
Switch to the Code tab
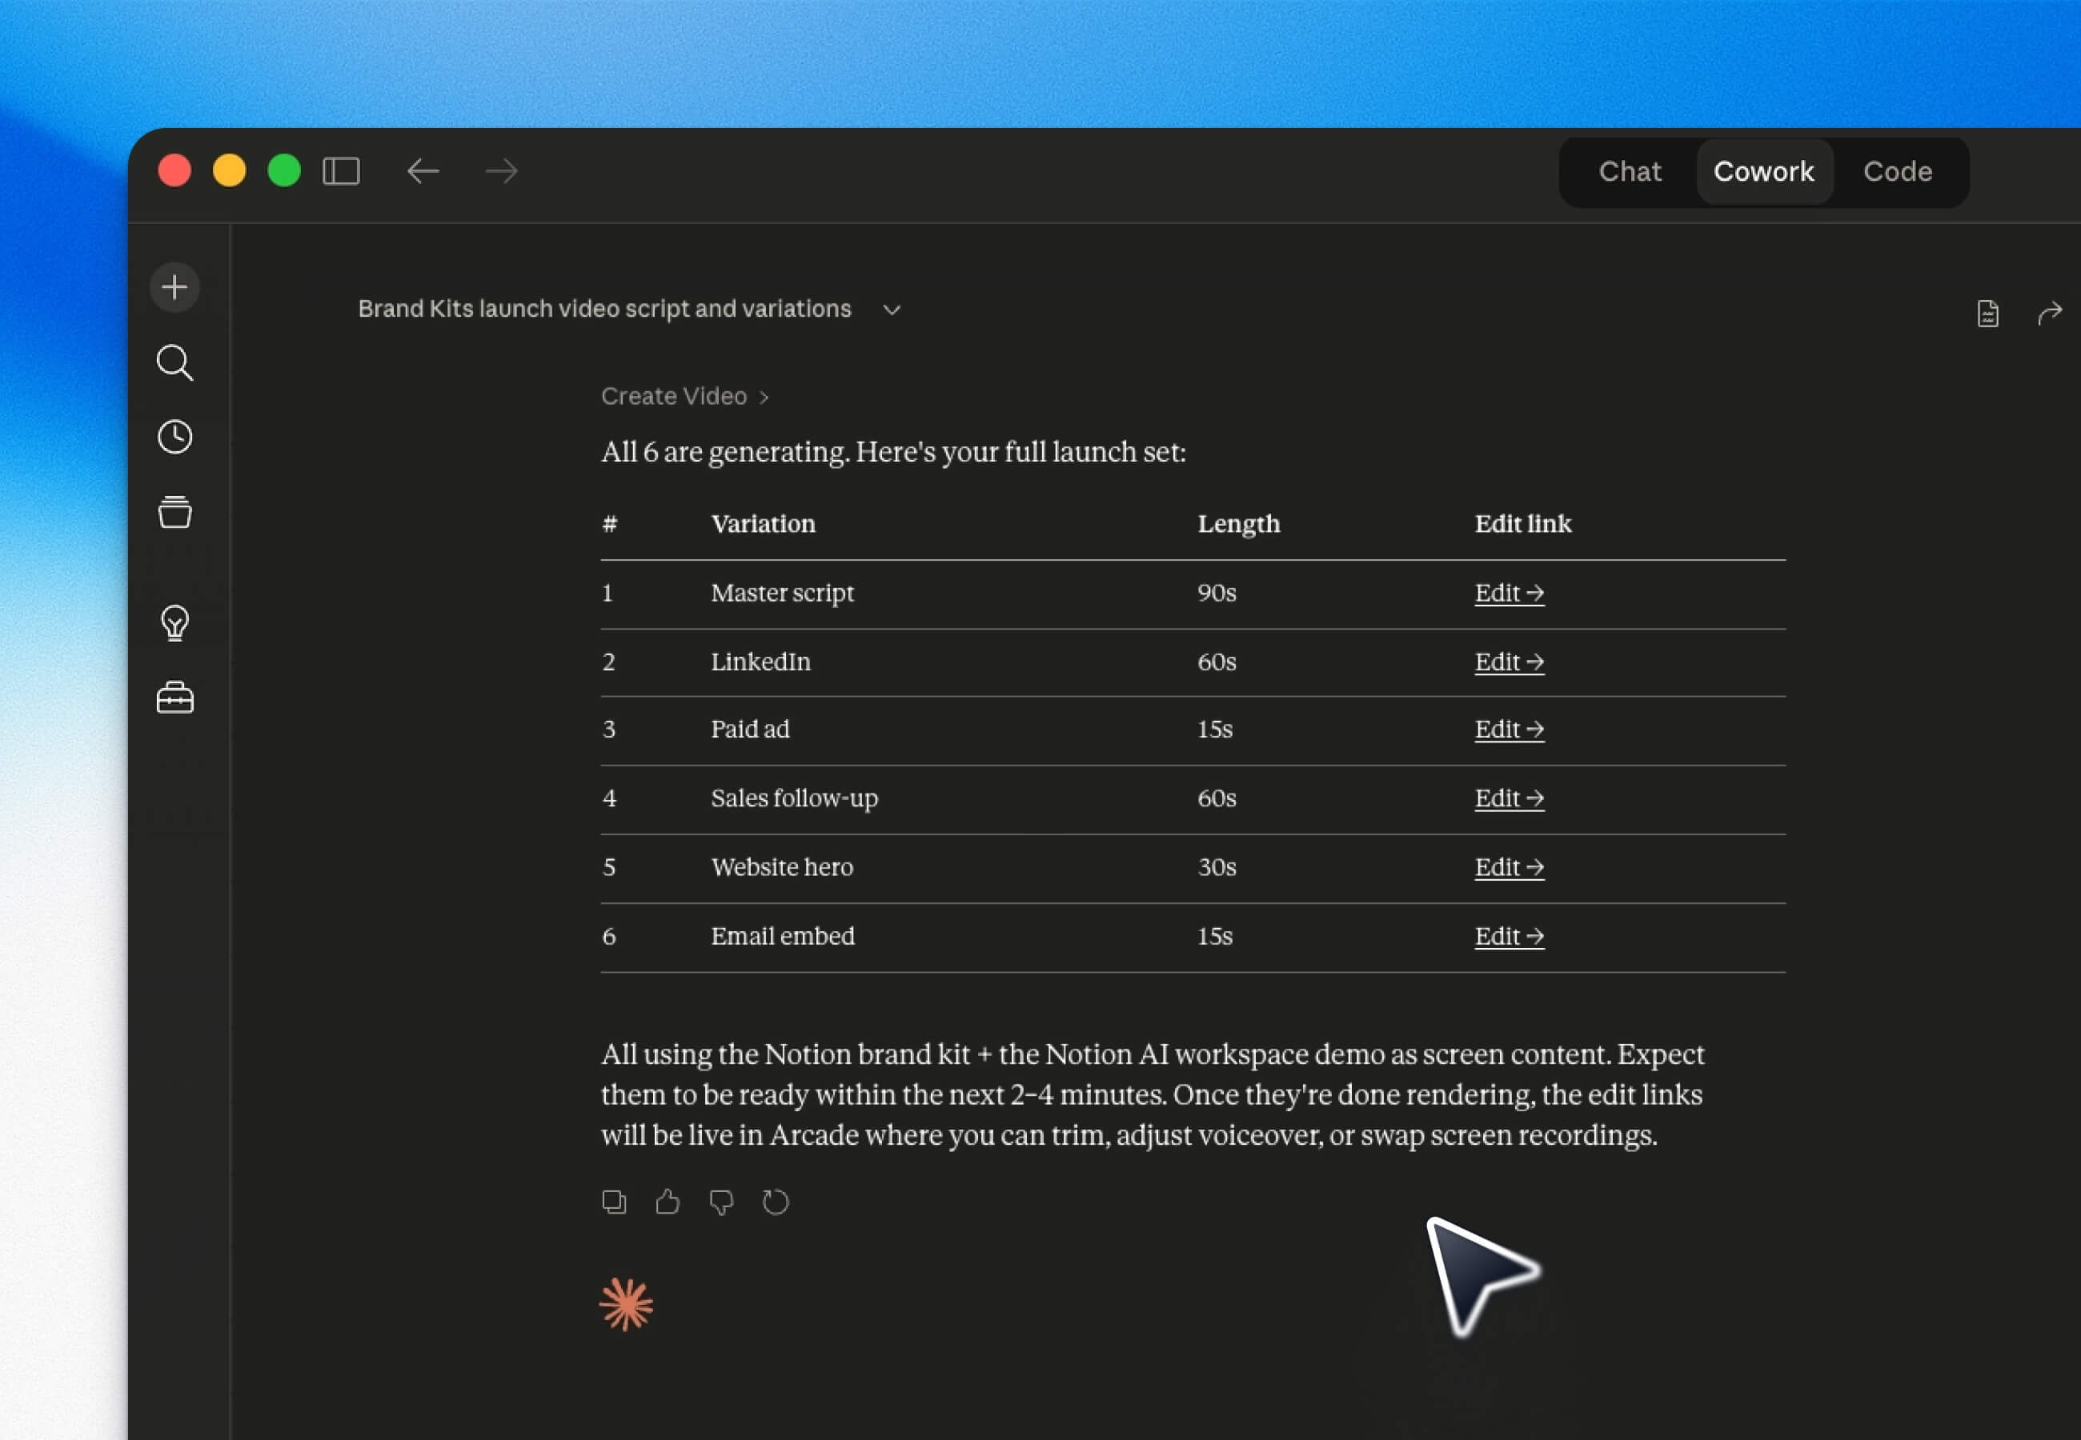pos(1897,171)
